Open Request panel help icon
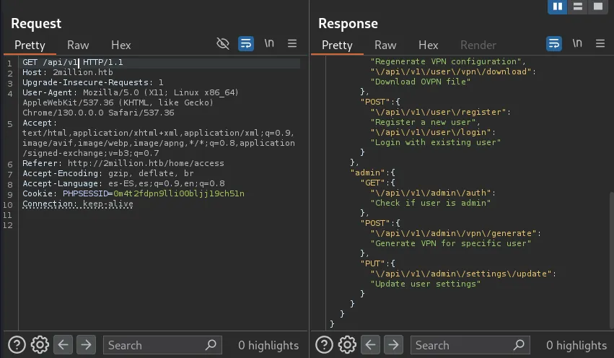This screenshot has height=358, width=614. [18, 345]
